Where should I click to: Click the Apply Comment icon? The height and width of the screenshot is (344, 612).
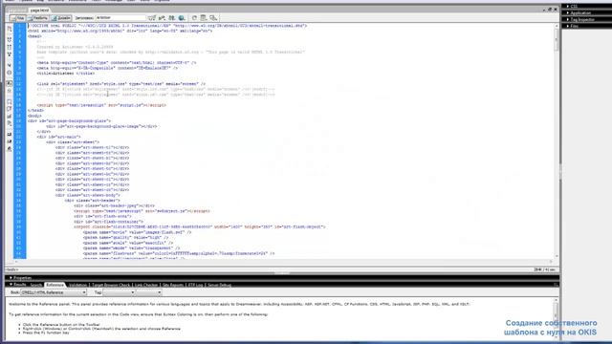click(10, 102)
